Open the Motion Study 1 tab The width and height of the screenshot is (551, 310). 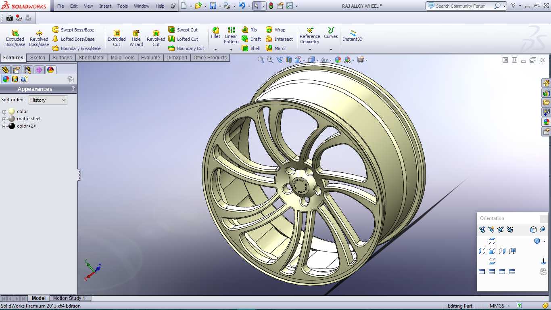[x=69, y=298]
